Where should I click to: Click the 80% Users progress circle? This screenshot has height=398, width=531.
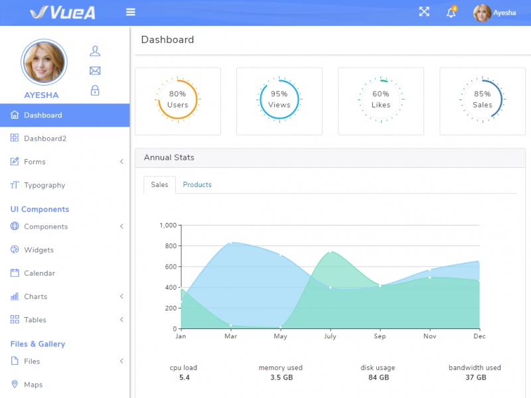pos(178,100)
